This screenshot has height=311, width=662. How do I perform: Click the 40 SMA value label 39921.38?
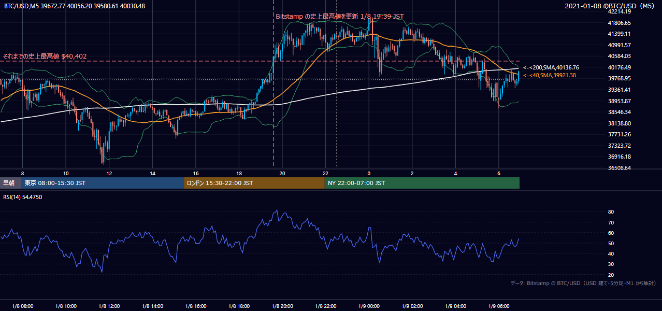549,75
